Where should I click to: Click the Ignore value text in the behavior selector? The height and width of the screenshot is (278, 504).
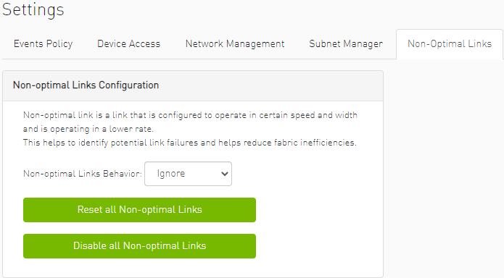[x=171, y=174]
